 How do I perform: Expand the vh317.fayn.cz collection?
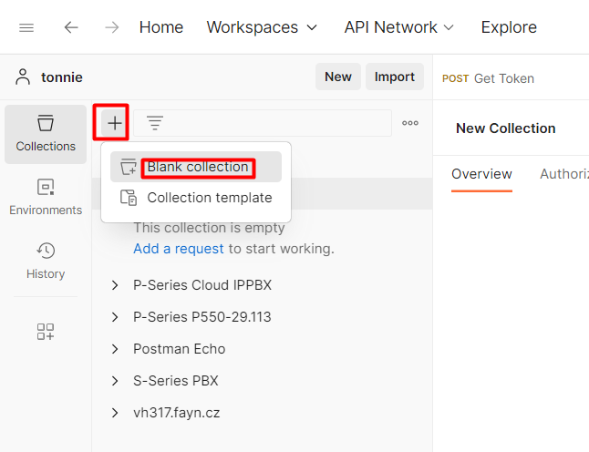(x=115, y=413)
